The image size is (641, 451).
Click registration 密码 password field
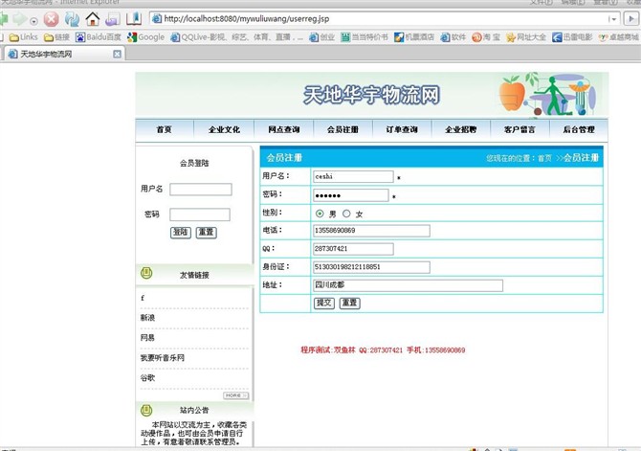click(351, 195)
